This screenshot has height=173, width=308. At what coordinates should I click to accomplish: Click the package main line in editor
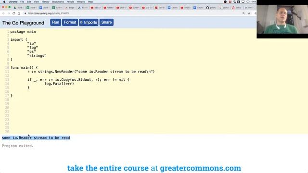23,32
